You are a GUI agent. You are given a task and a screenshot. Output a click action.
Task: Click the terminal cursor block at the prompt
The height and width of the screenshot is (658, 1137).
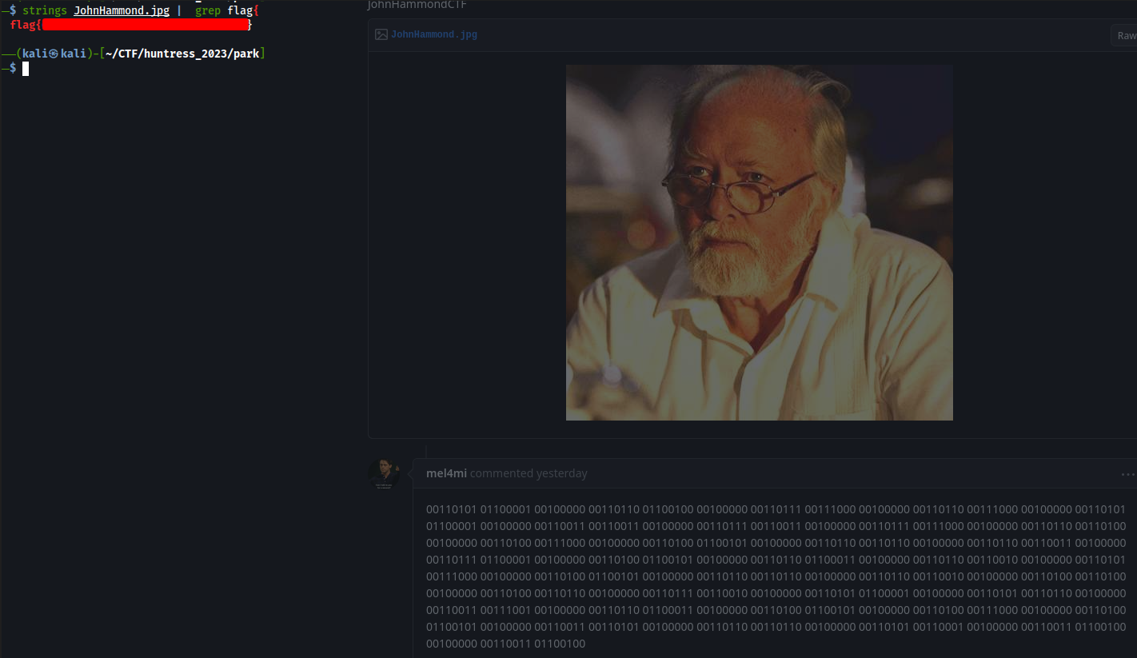point(26,69)
